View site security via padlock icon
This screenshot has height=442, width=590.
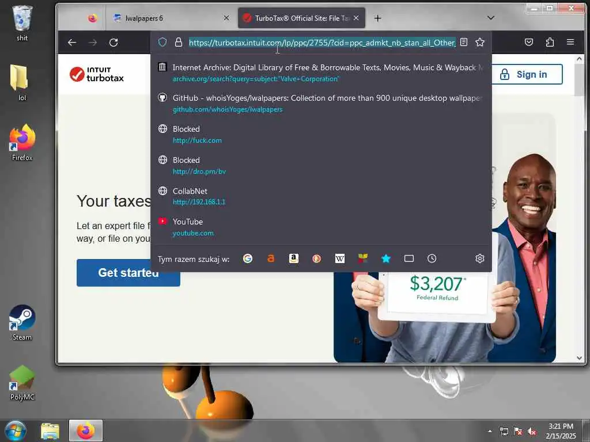pos(179,42)
